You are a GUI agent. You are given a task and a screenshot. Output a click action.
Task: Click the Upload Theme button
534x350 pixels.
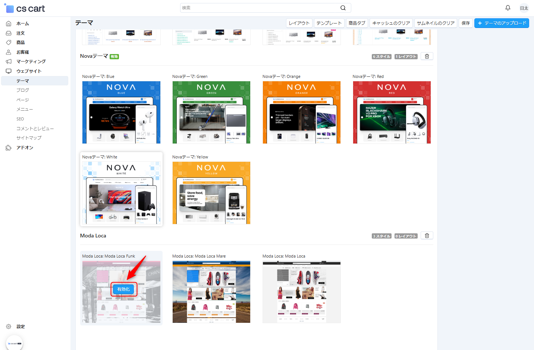(502, 23)
